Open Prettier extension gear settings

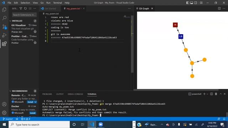coord(35,43)
